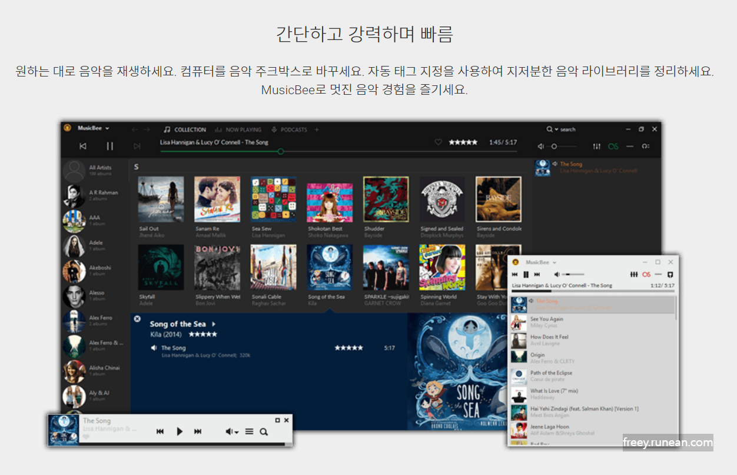The height and width of the screenshot is (475, 737).
Task: Click the Last.fm scrobble icon in main window
Action: tap(612, 146)
